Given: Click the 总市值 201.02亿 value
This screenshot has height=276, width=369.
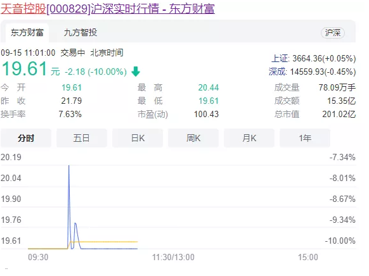Looking at the screenshot, I should (x=339, y=114).
